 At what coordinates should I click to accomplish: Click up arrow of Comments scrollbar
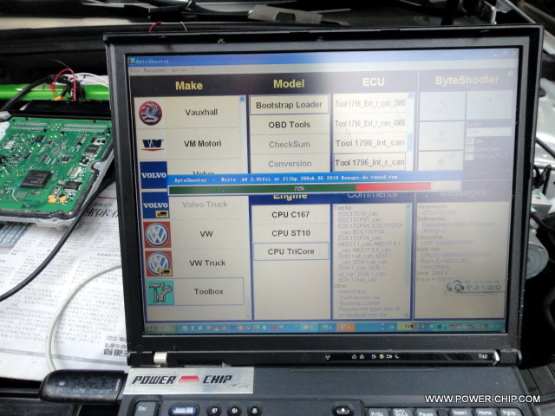pyautogui.click(x=408, y=206)
